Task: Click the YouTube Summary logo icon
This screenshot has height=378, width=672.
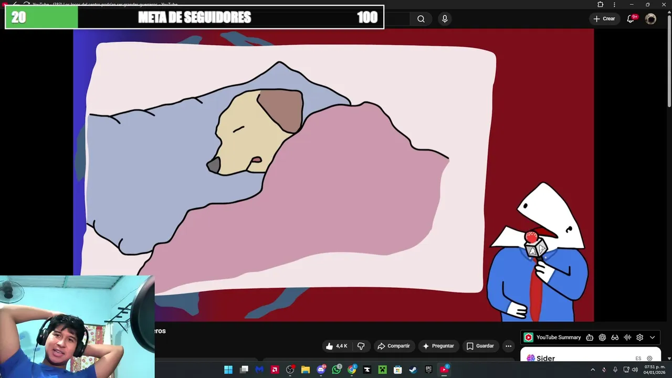Action: pyautogui.click(x=529, y=338)
